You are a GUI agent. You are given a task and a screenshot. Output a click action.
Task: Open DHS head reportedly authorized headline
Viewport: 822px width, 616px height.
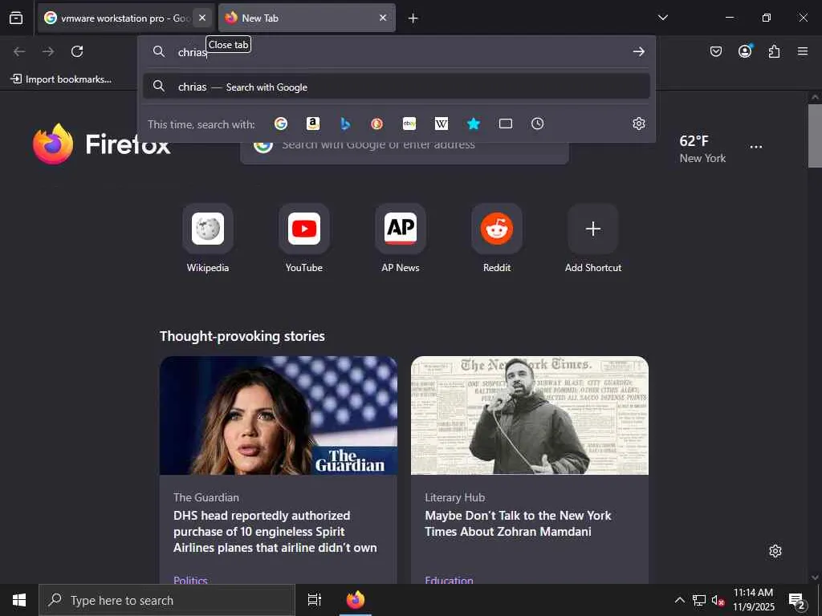pyautogui.click(x=275, y=532)
